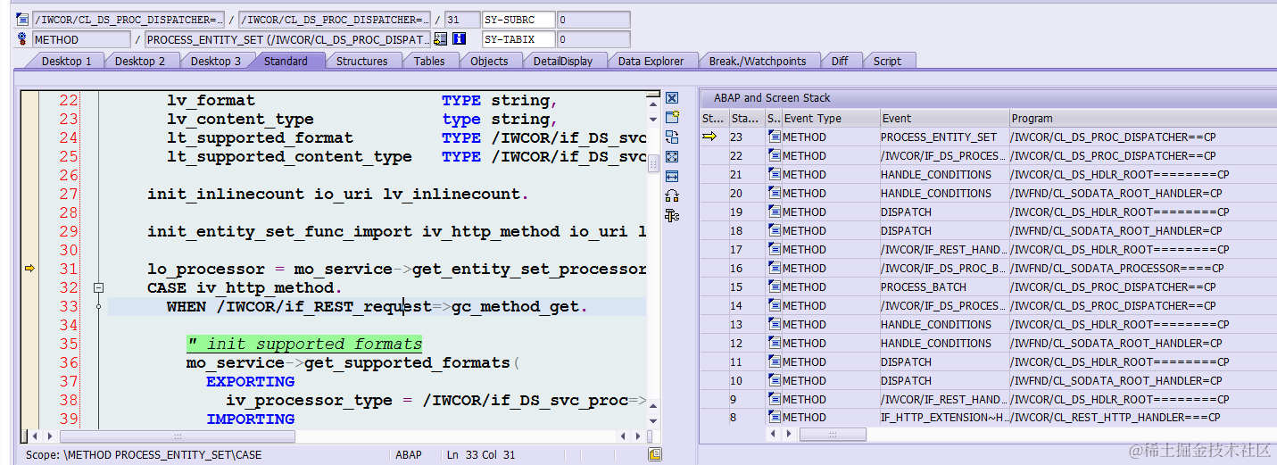Click the ABAP language indicator in status bar

click(x=409, y=454)
